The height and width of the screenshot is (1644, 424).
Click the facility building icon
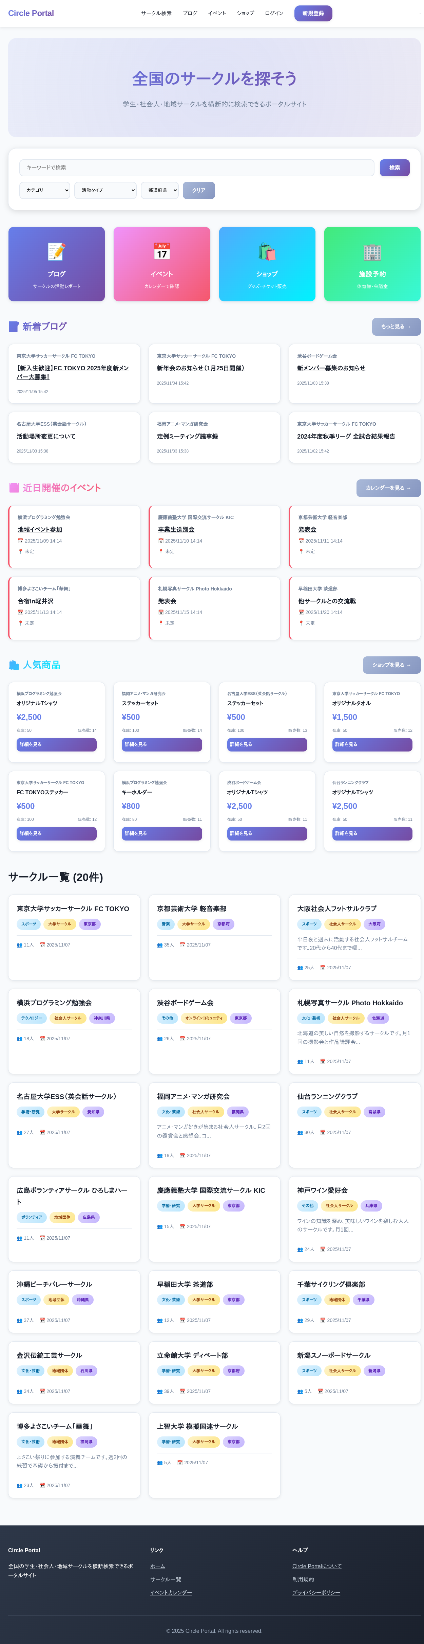tap(372, 251)
